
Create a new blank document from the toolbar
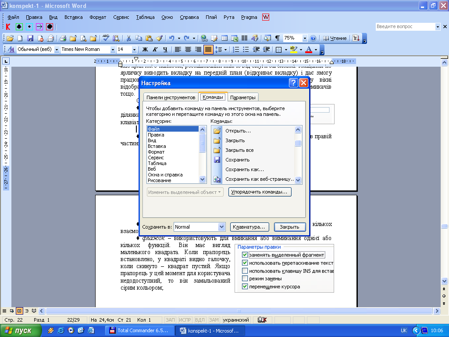point(20,38)
